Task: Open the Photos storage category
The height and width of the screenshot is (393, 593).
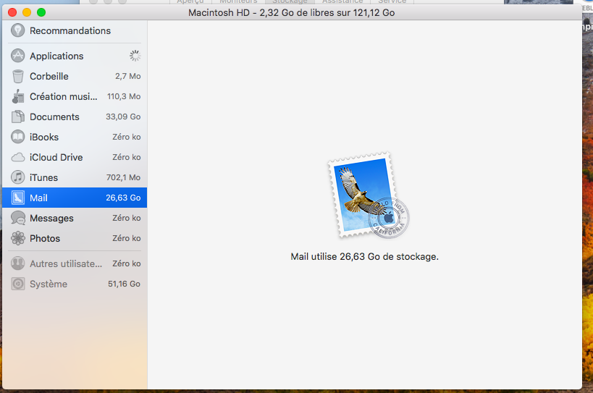Action: point(75,238)
